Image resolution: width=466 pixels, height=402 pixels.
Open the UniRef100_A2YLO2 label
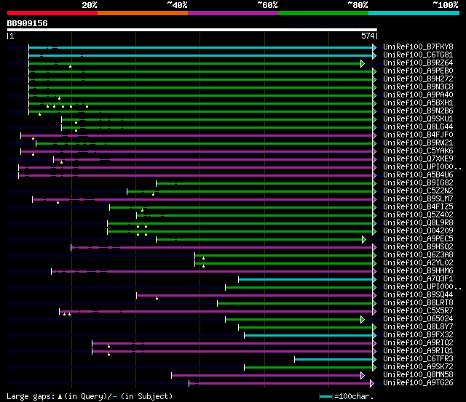coord(418,263)
